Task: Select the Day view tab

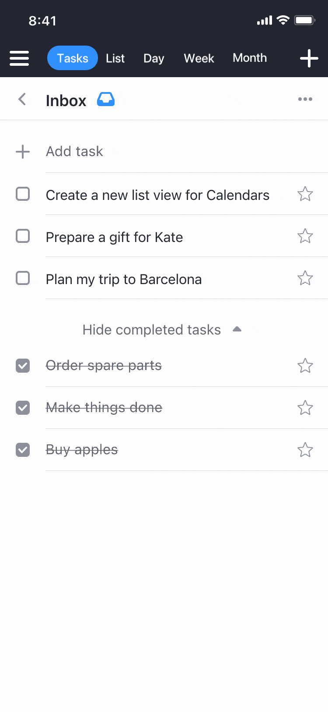Action: (x=154, y=58)
